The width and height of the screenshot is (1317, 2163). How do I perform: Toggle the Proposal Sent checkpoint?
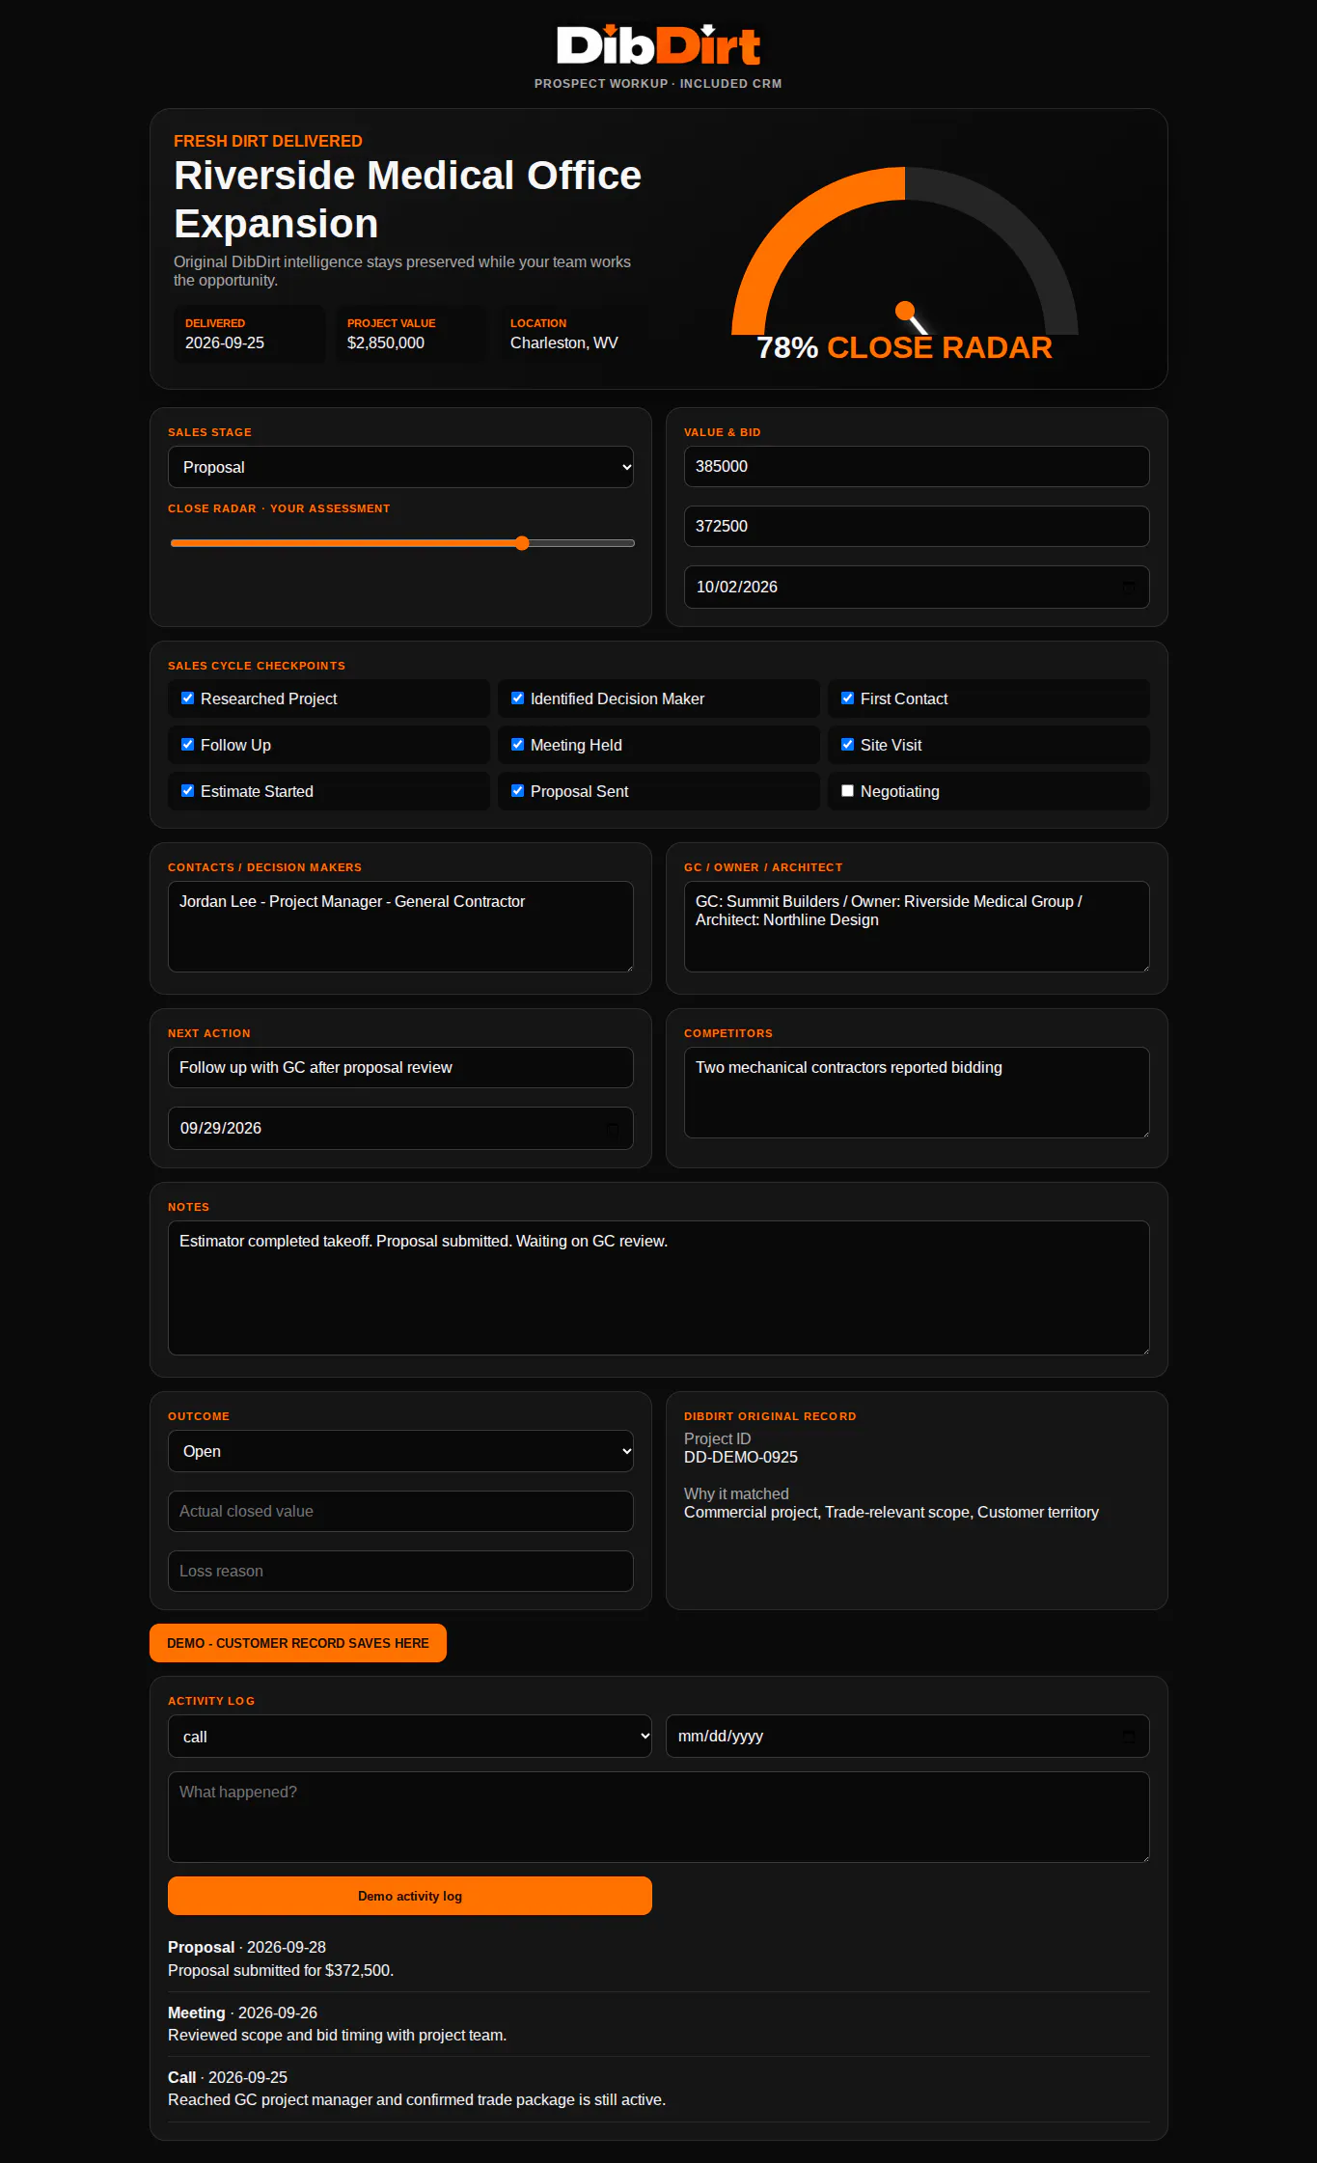coord(517,791)
